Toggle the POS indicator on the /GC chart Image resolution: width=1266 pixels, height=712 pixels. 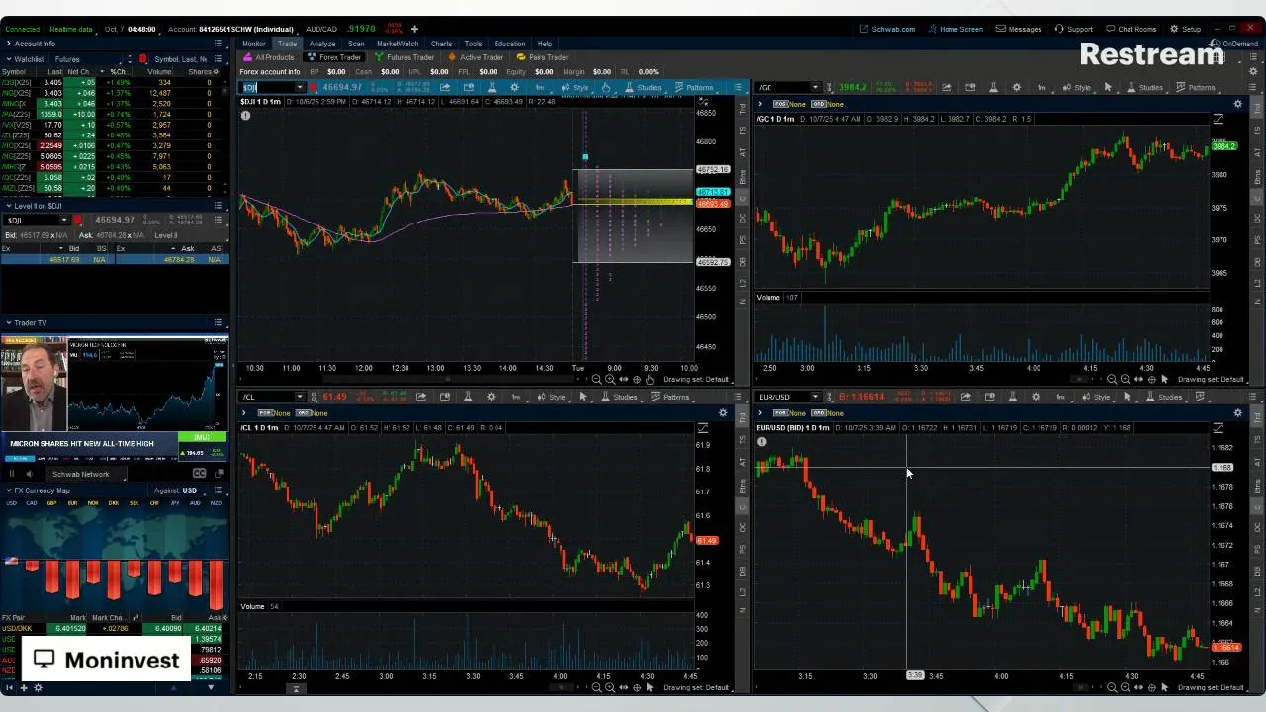pos(781,104)
